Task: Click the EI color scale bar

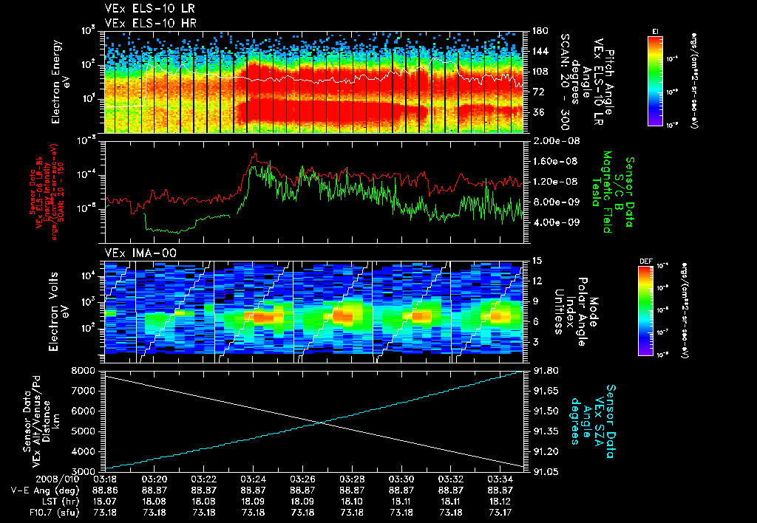Action: click(x=655, y=81)
